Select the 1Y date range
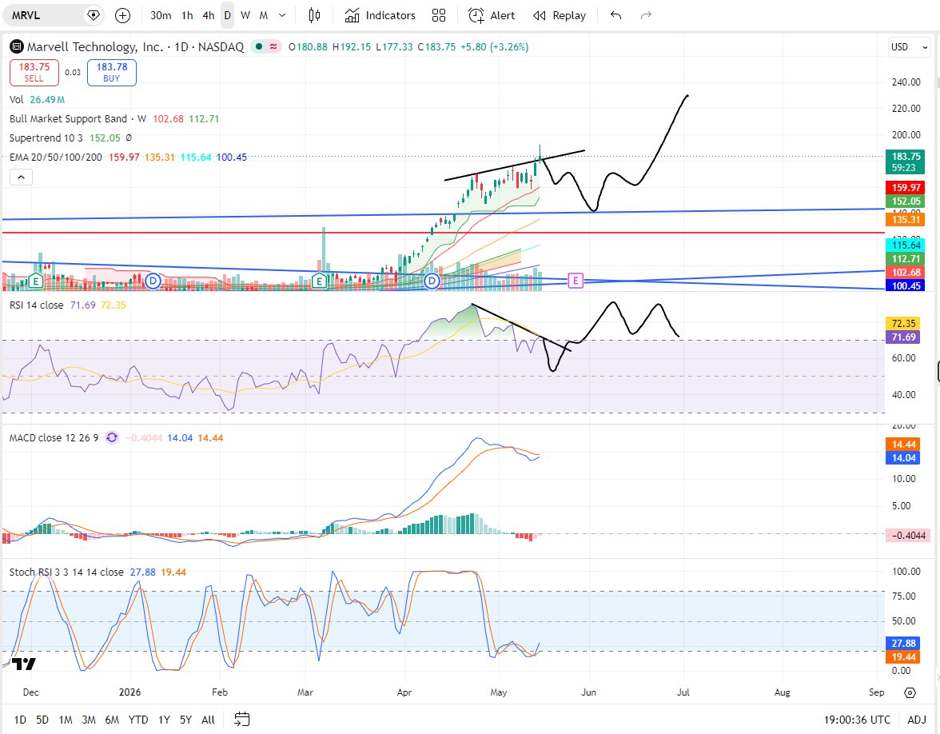The height and width of the screenshot is (734, 940). tap(165, 720)
